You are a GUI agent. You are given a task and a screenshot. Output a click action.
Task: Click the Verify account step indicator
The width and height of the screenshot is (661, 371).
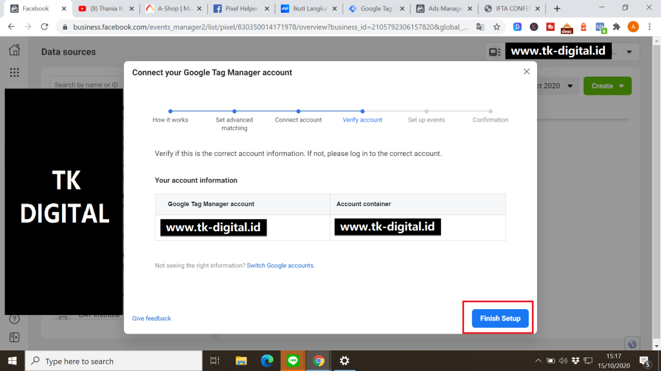click(362, 111)
